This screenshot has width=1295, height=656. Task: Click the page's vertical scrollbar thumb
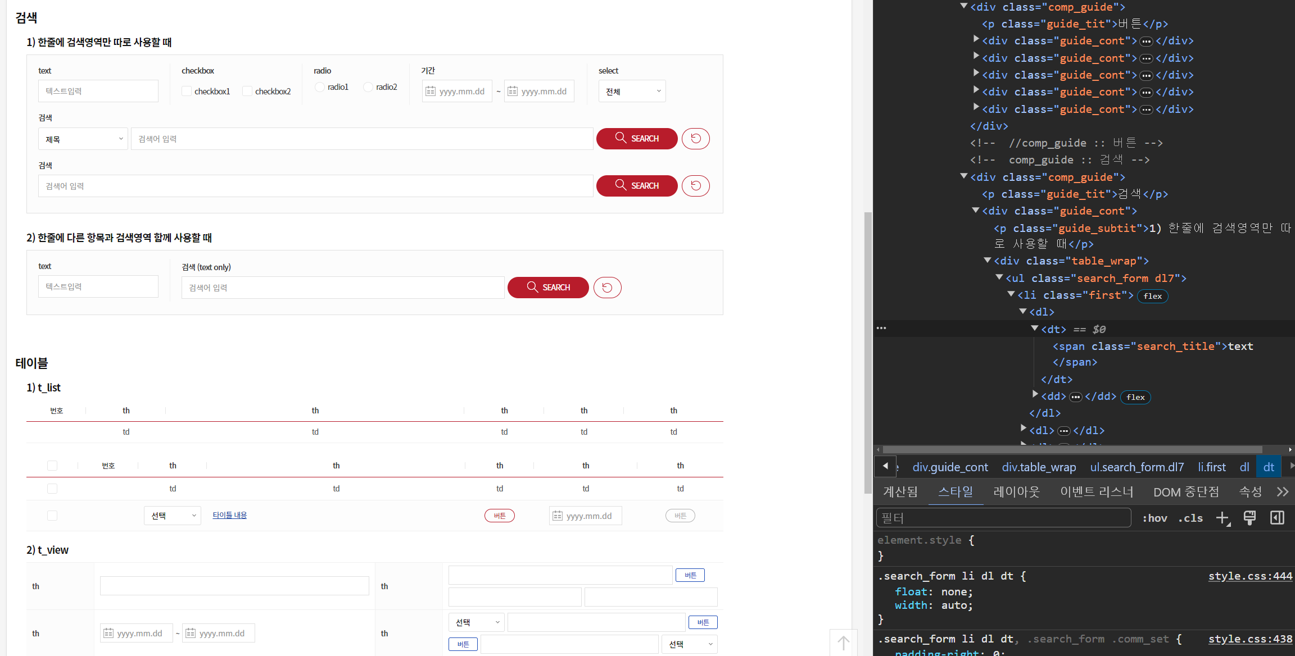point(868,353)
